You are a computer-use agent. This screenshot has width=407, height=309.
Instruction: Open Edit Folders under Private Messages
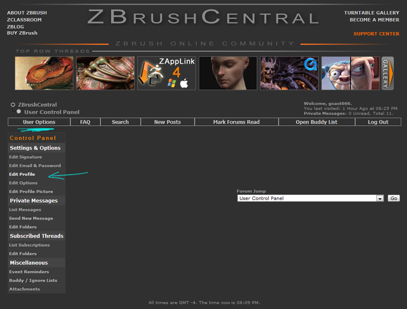point(23,227)
